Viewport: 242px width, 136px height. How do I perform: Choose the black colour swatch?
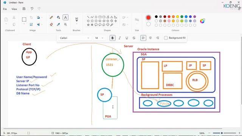(x=156, y=17)
